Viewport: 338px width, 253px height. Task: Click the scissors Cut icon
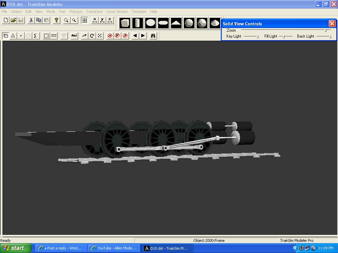(x=31, y=20)
